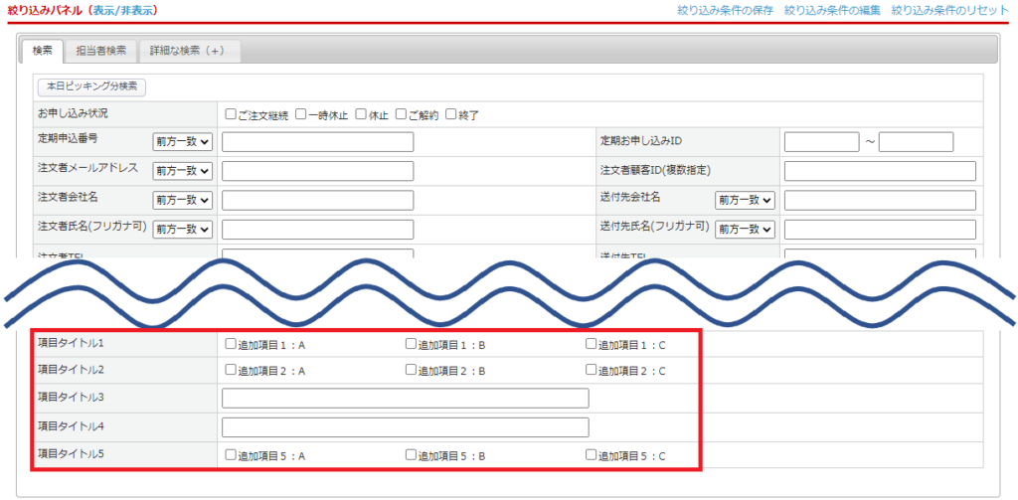1018x500 pixels.
Task: Toggle 追加項目5：C checkbox
Action: click(591, 455)
